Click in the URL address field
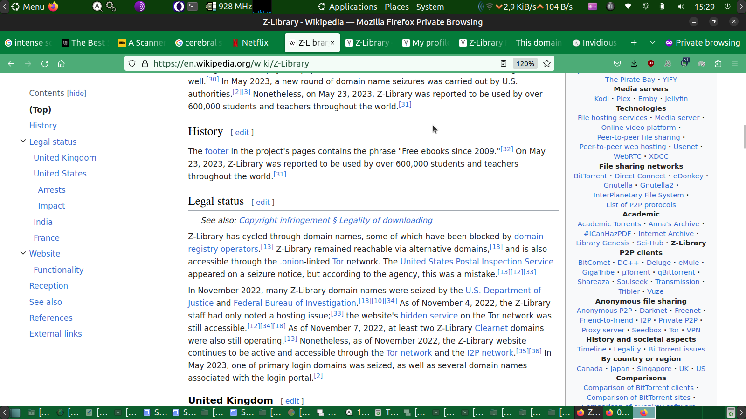 (317, 64)
